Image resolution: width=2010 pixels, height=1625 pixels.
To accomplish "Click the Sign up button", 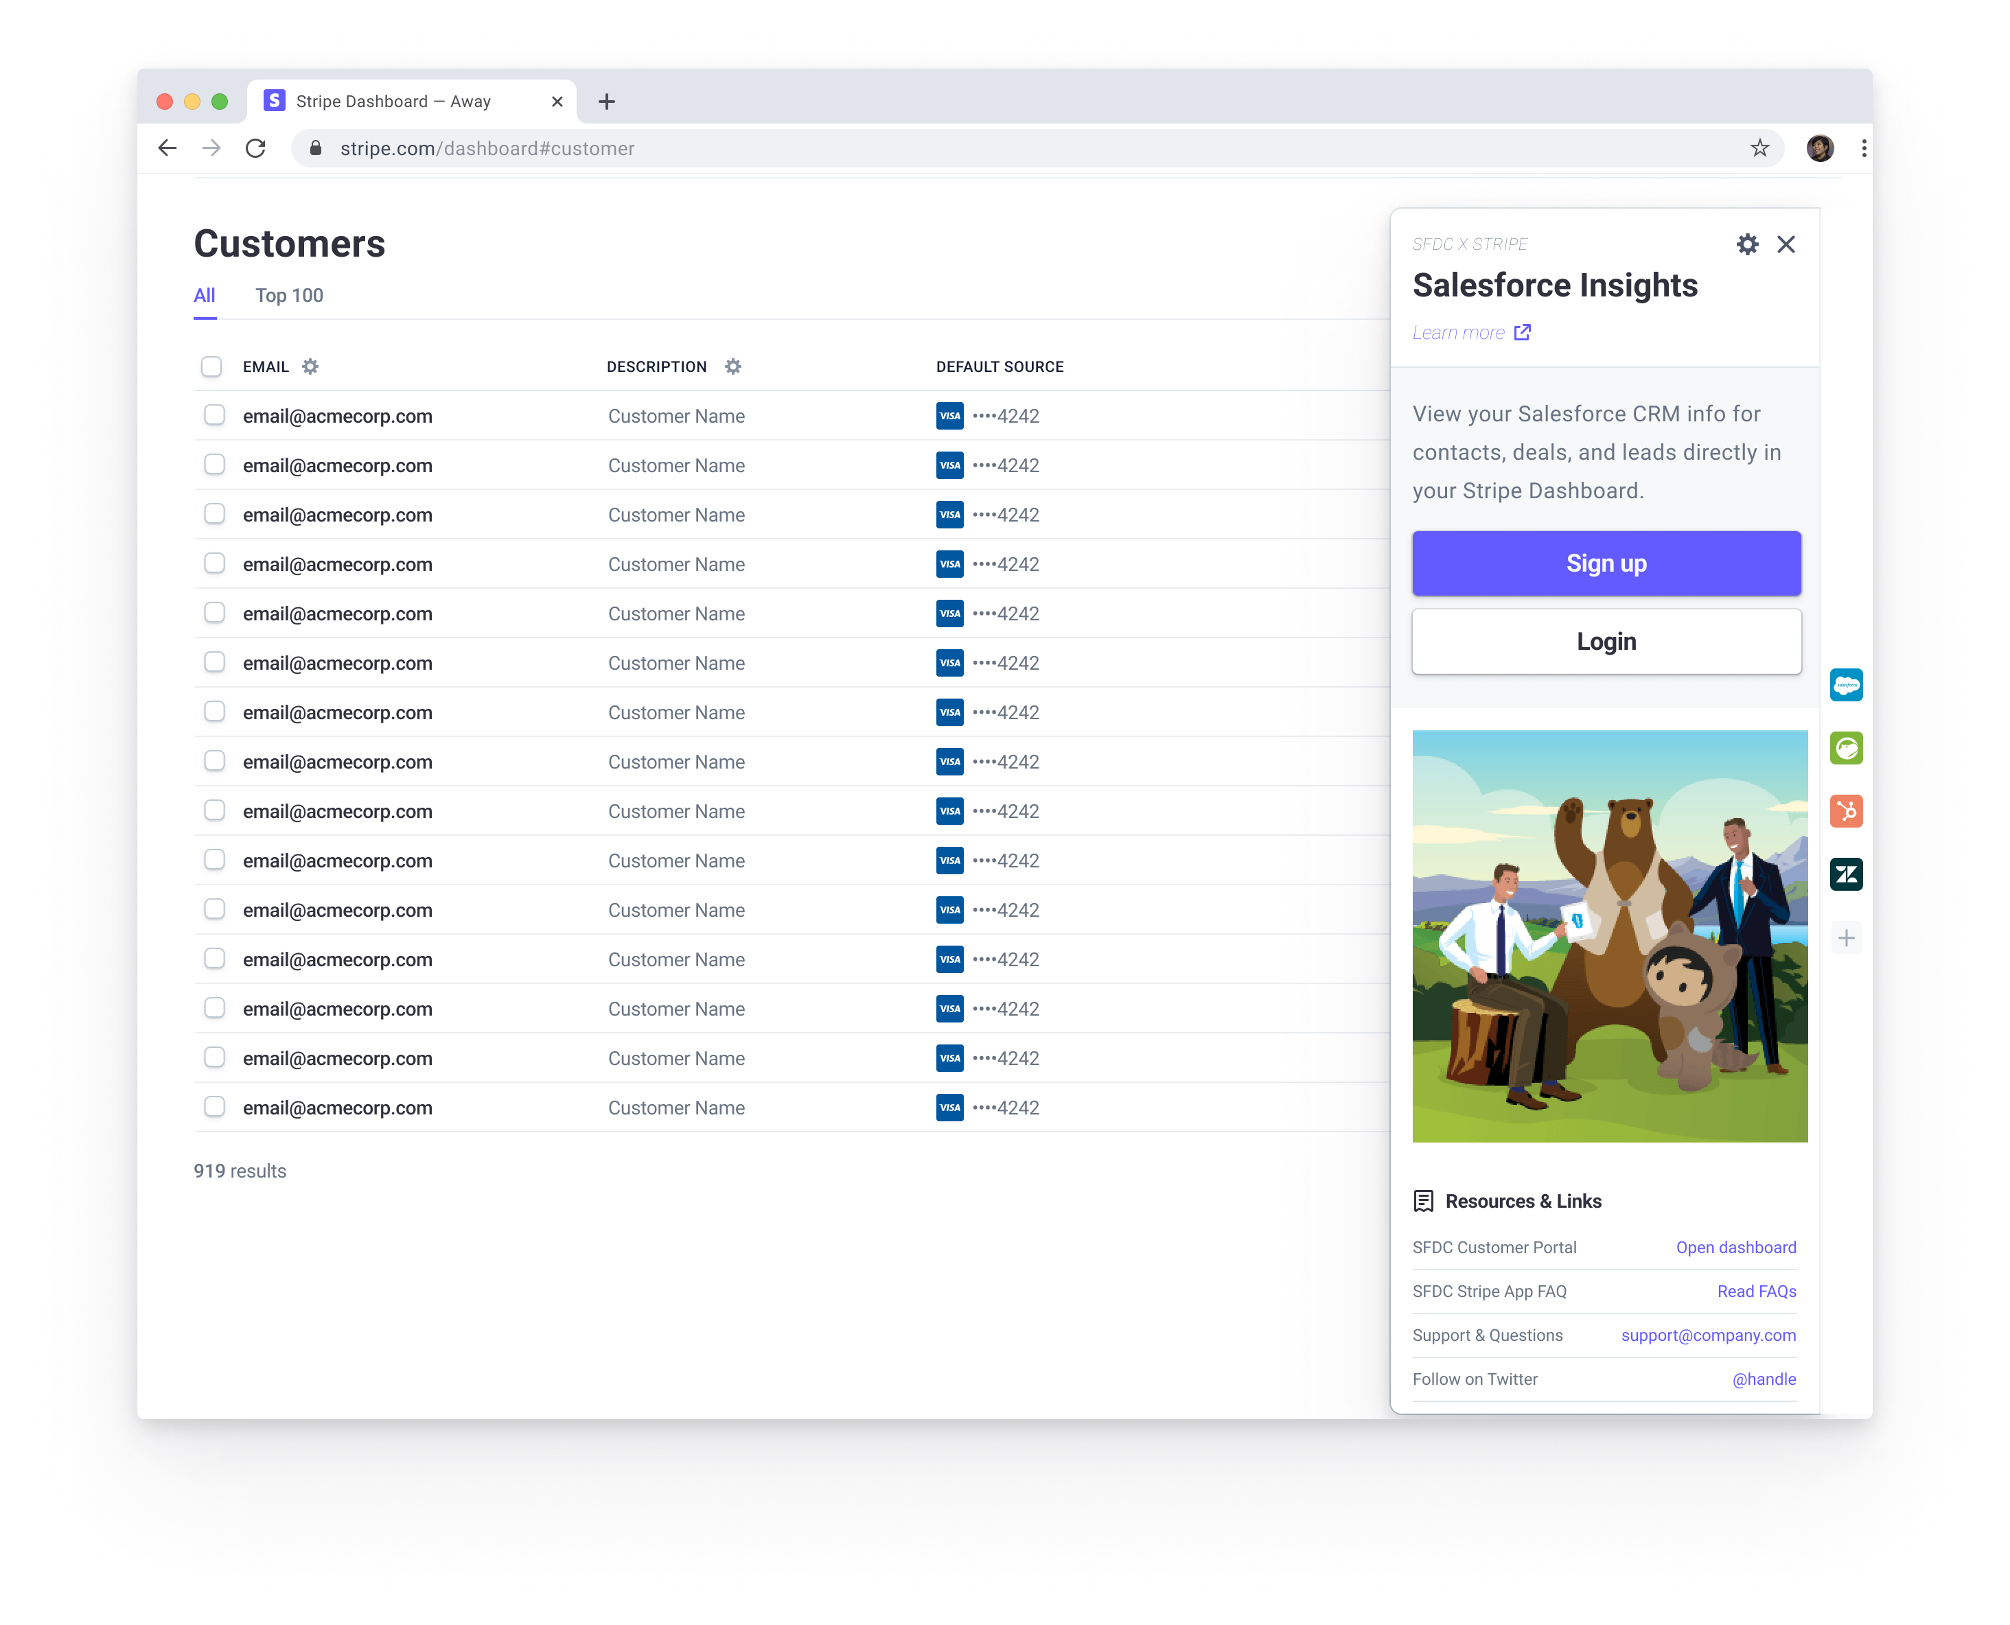I will pyautogui.click(x=1606, y=563).
